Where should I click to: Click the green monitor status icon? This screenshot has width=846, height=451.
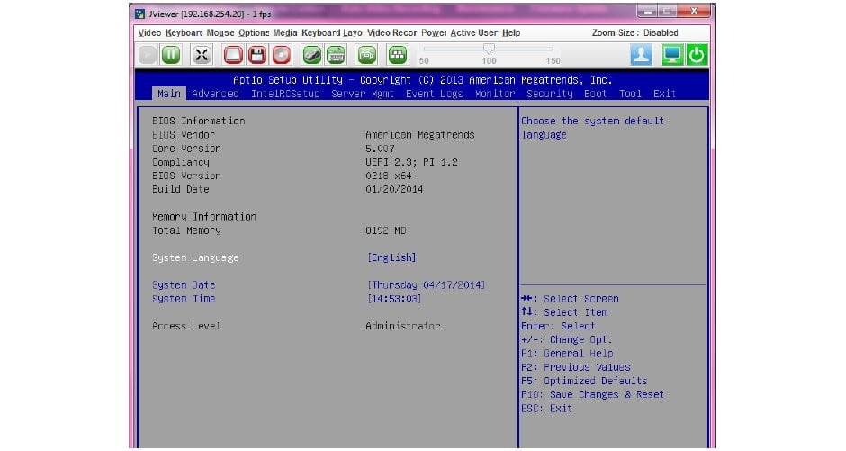[672, 55]
